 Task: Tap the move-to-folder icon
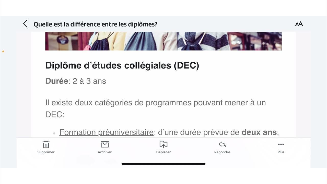[x=163, y=145]
